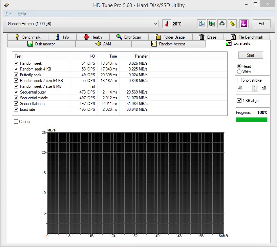Click the '31.070 MB/s' transfer value

pos(137,98)
